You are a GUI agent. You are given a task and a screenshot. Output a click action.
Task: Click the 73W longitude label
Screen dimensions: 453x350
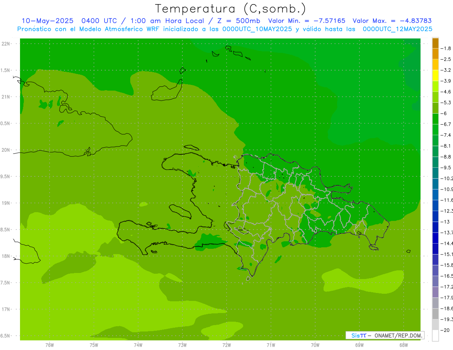point(182,345)
